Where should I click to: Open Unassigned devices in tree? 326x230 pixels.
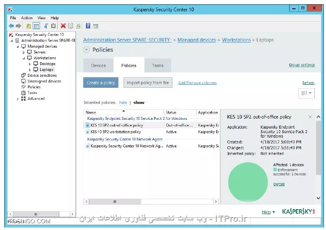click(44, 81)
